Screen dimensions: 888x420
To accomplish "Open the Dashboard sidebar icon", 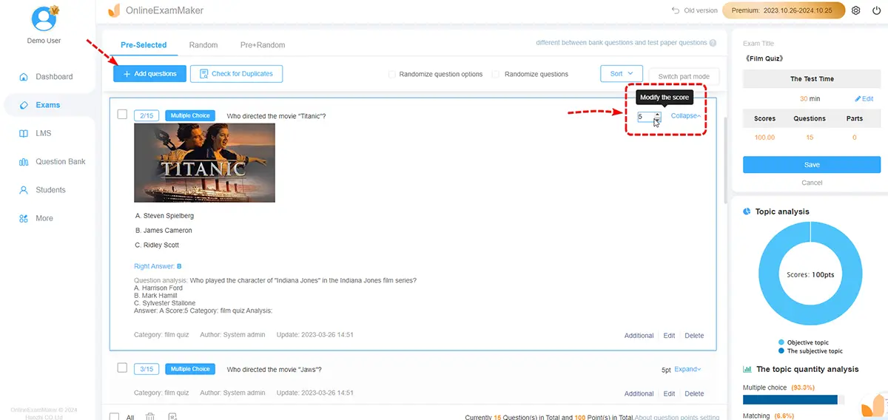I will [x=23, y=77].
